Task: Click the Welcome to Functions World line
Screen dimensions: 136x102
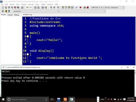Action: pos(69,58)
